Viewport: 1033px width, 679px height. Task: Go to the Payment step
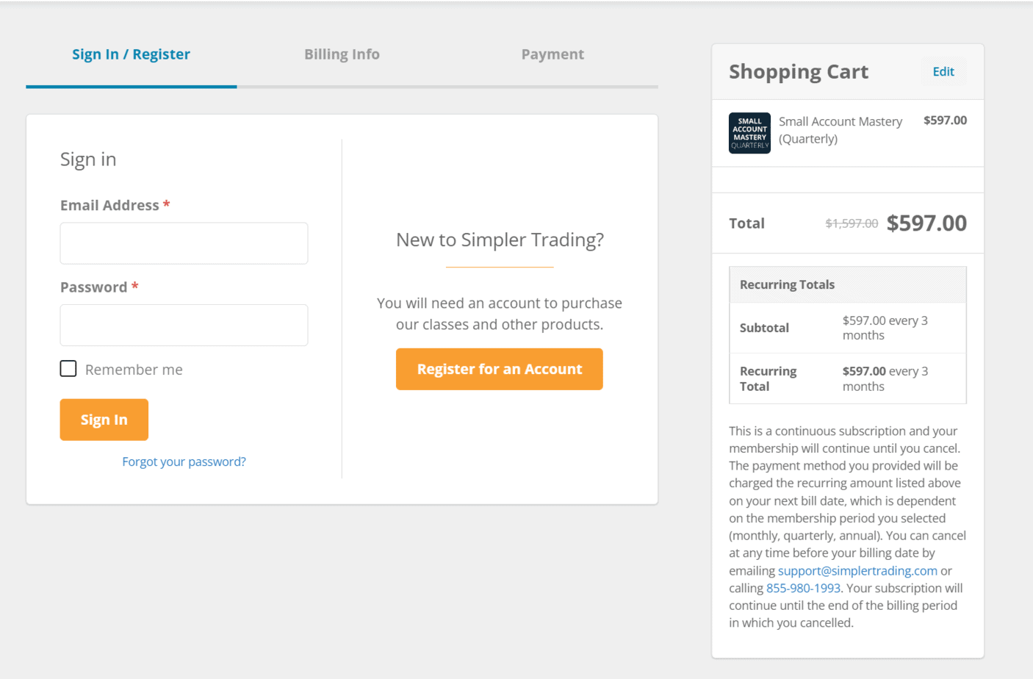pyautogui.click(x=553, y=54)
